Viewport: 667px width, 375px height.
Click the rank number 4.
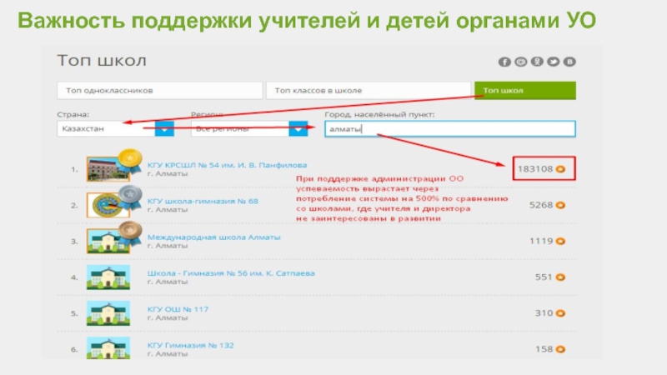(74, 277)
